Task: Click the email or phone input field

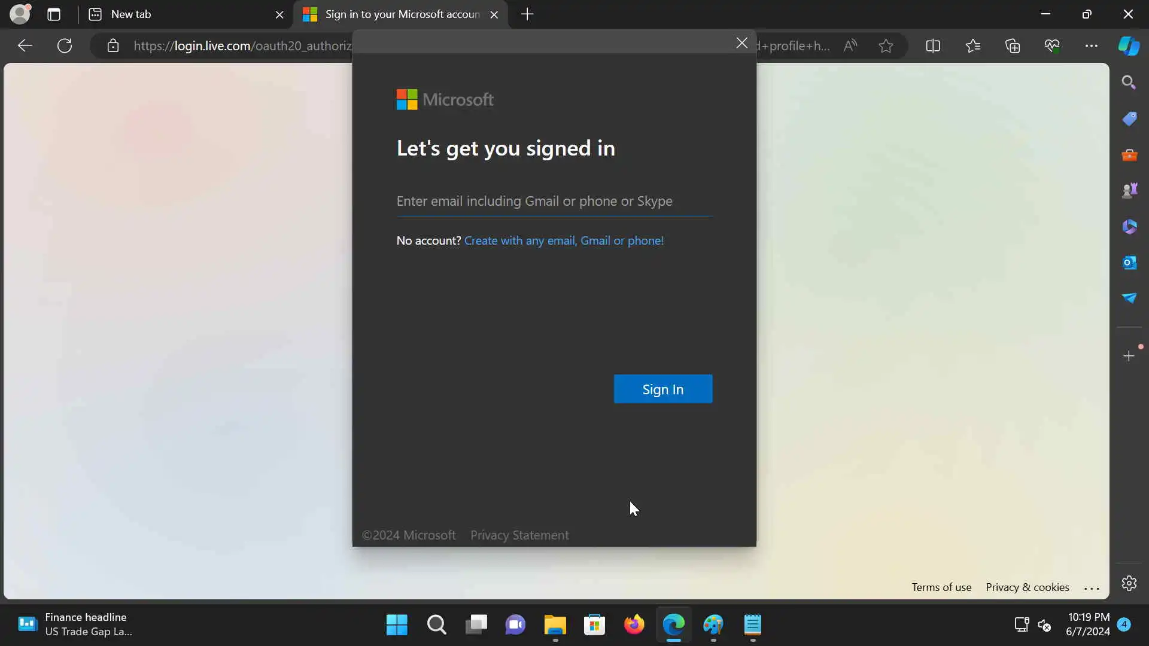Action: click(554, 202)
